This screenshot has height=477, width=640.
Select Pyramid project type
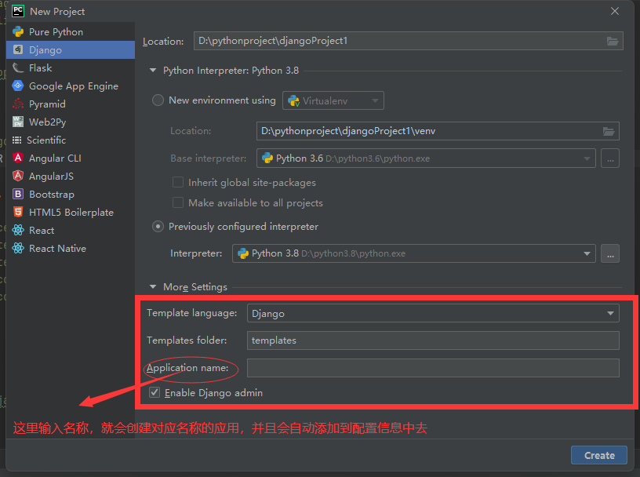[71, 104]
